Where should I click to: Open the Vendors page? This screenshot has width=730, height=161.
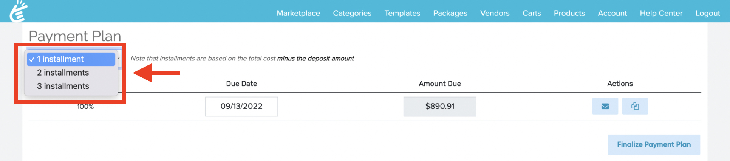pos(495,13)
